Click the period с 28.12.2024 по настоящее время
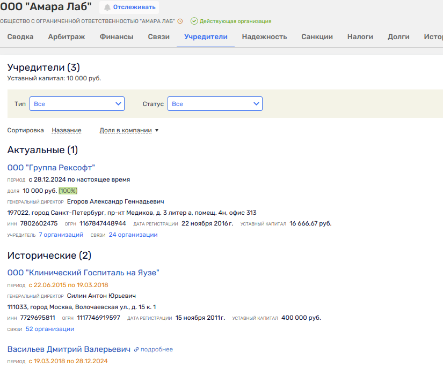443x368 pixels. click(79, 180)
